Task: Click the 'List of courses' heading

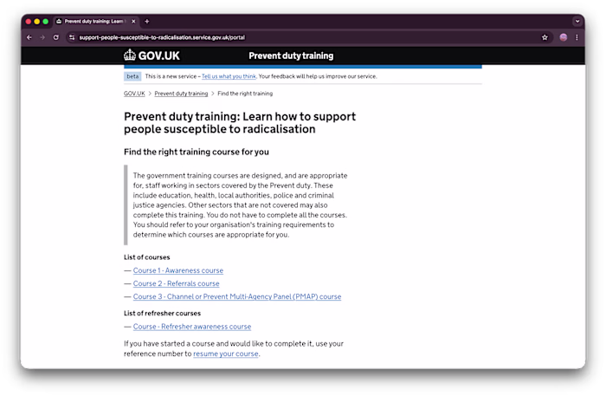Action: pos(147,257)
